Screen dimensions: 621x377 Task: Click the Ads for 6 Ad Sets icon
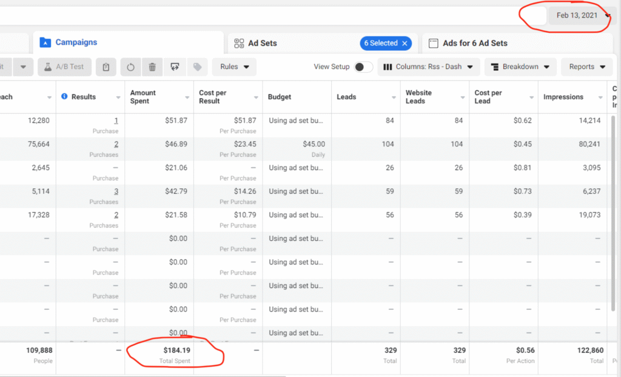(434, 43)
